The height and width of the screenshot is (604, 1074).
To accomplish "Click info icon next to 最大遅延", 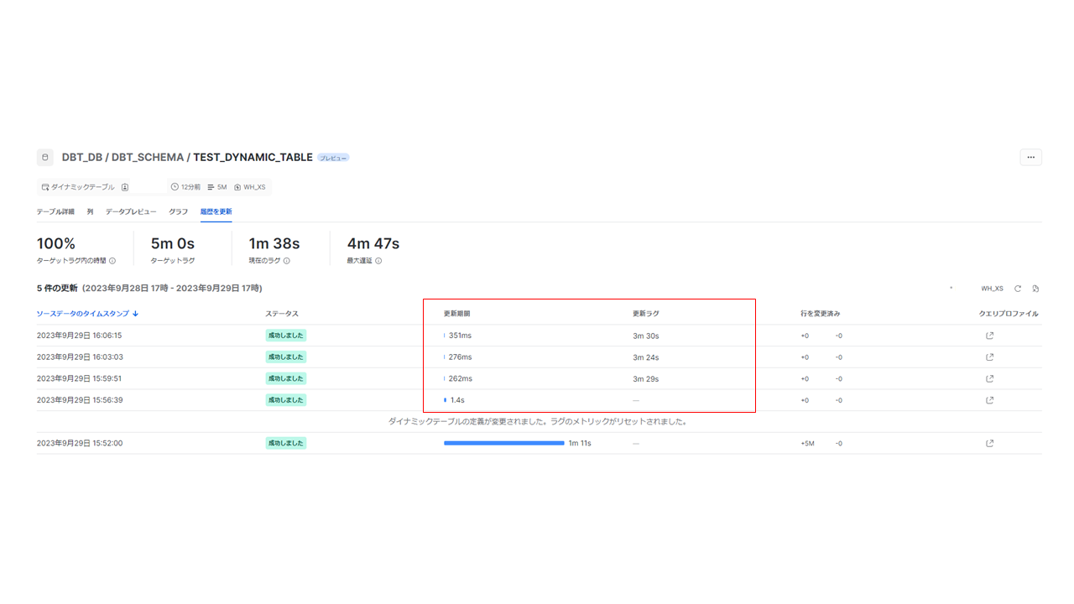I will 378,261.
